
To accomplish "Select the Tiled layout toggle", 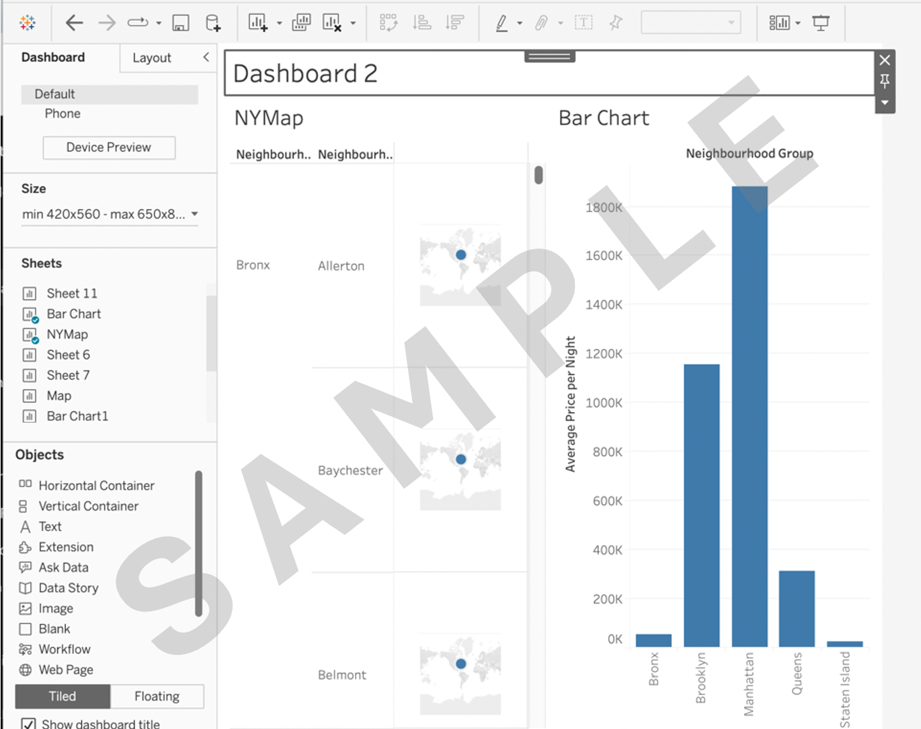I will tap(63, 696).
